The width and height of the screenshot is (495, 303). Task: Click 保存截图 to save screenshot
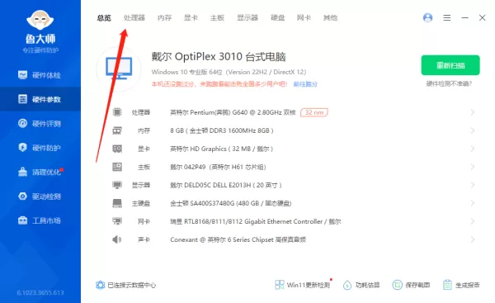coord(411,285)
